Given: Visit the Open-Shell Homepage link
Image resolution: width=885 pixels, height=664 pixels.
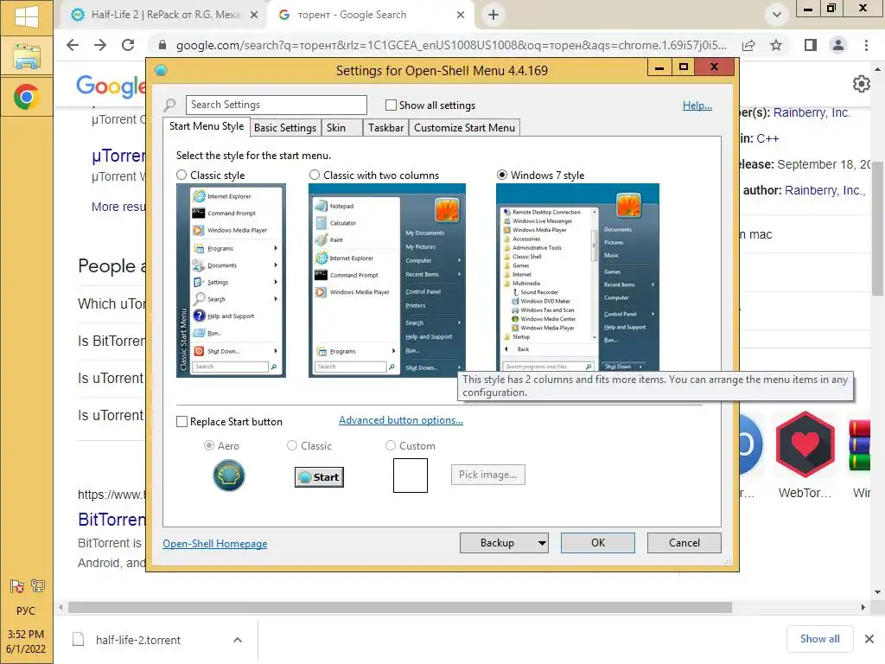Looking at the screenshot, I should point(215,544).
